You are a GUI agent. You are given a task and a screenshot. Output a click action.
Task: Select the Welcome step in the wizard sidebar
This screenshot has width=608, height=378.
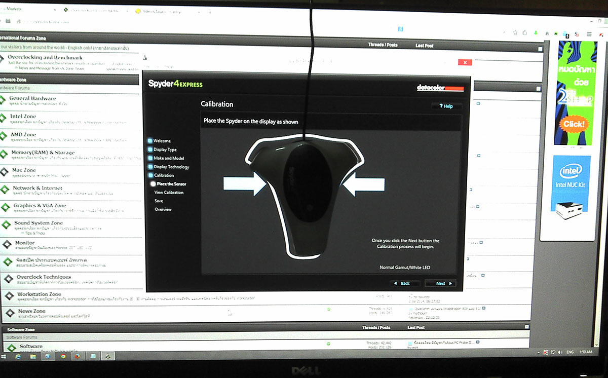pyautogui.click(x=159, y=141)
